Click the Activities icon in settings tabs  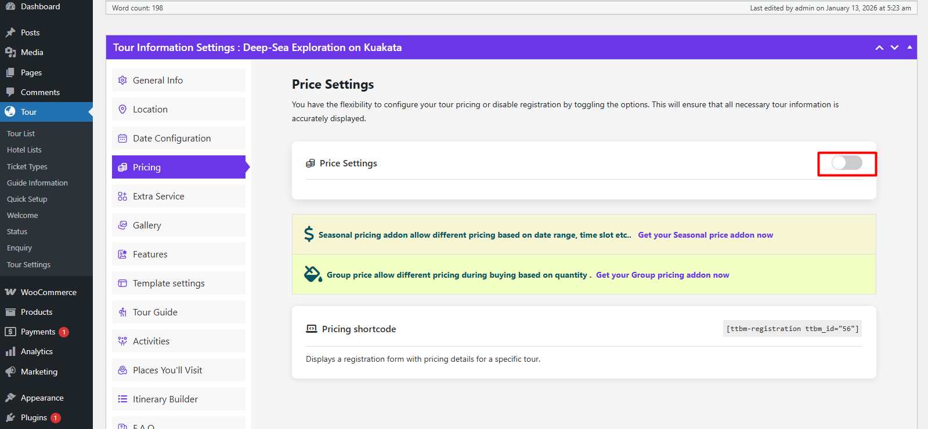(122, 341)
